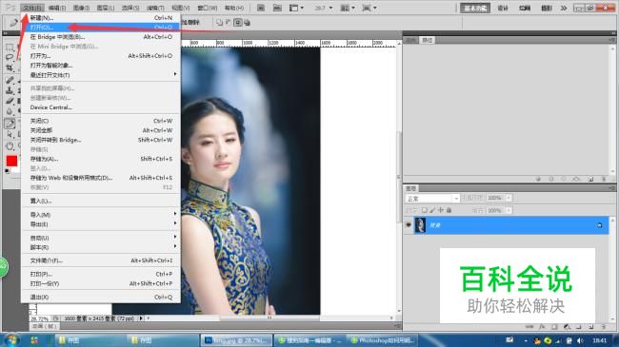The image size is (619, 347).
Task: Create new path icon in Paths panel
Action: (590, 179)
